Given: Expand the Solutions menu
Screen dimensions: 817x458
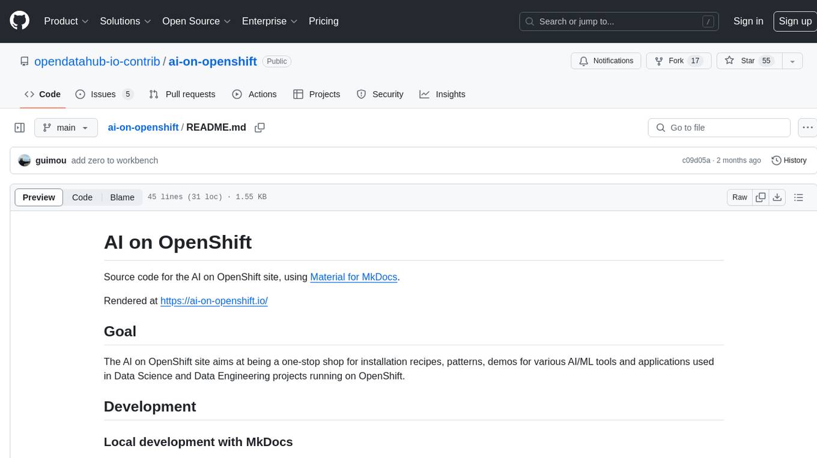Looking at the screenshot, I should pos(126,21).
